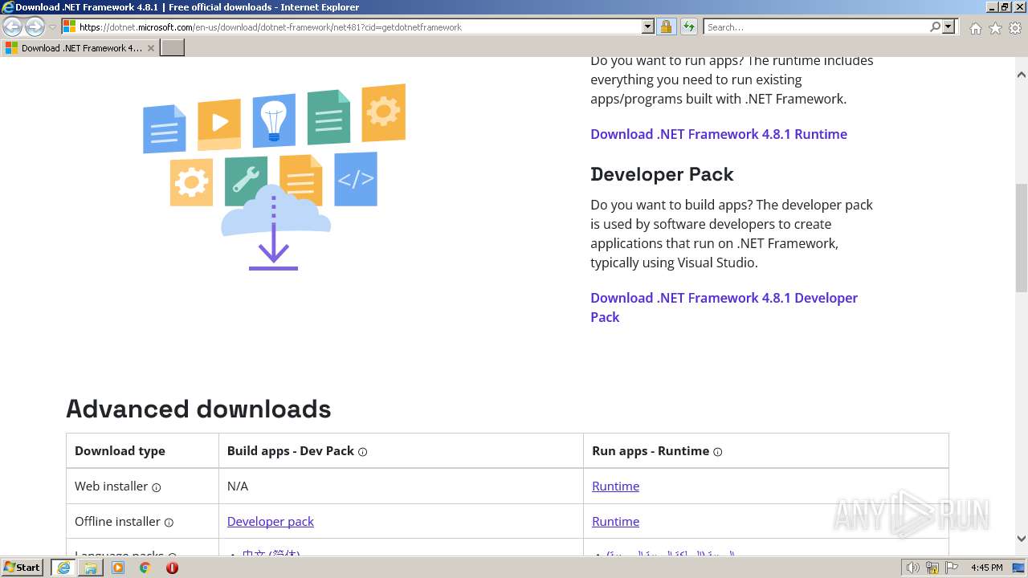Click the Developer Pack heading
The image size is (1028, 578).
(x=662, y=174)
